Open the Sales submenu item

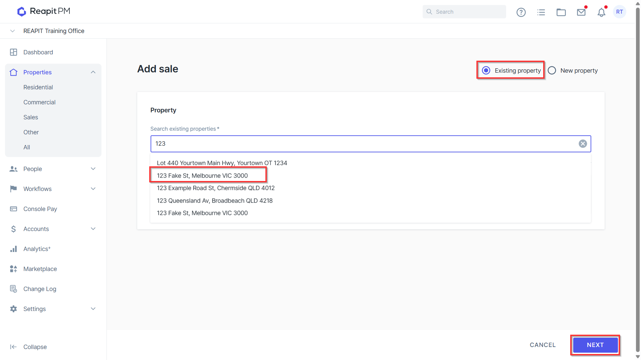pos(31,117)
